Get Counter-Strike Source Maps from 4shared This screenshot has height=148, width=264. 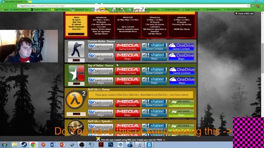pos(154,57)
